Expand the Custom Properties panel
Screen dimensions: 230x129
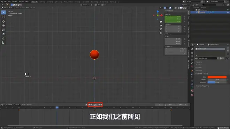point(202,86)
